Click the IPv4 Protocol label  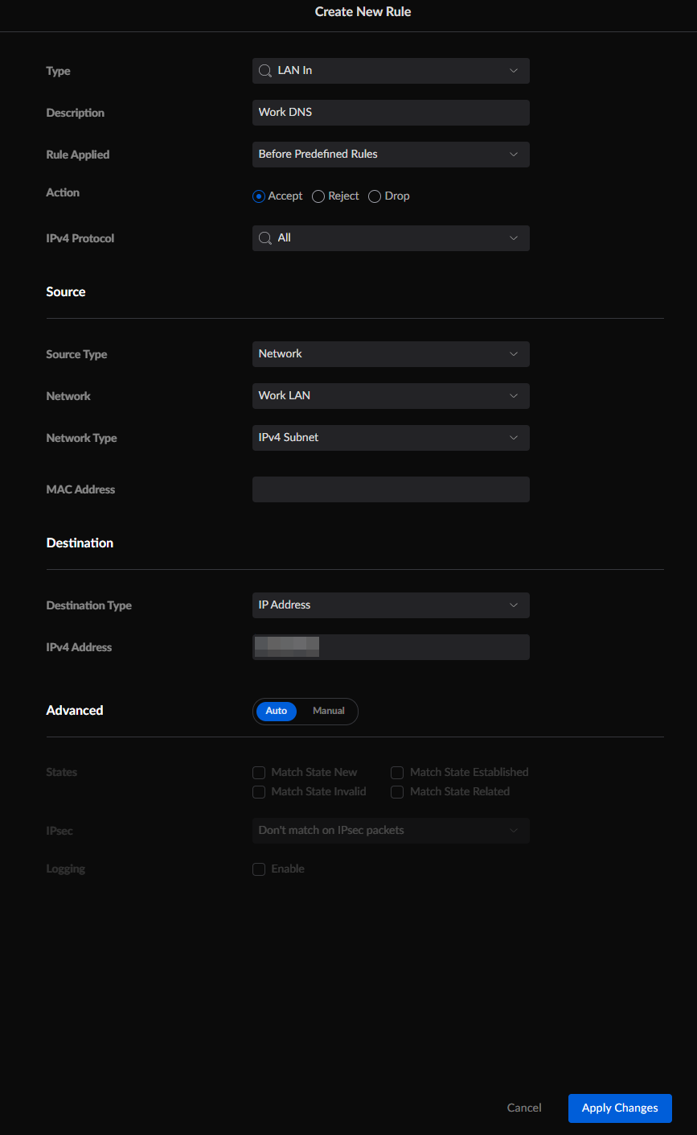coord(80,238)
